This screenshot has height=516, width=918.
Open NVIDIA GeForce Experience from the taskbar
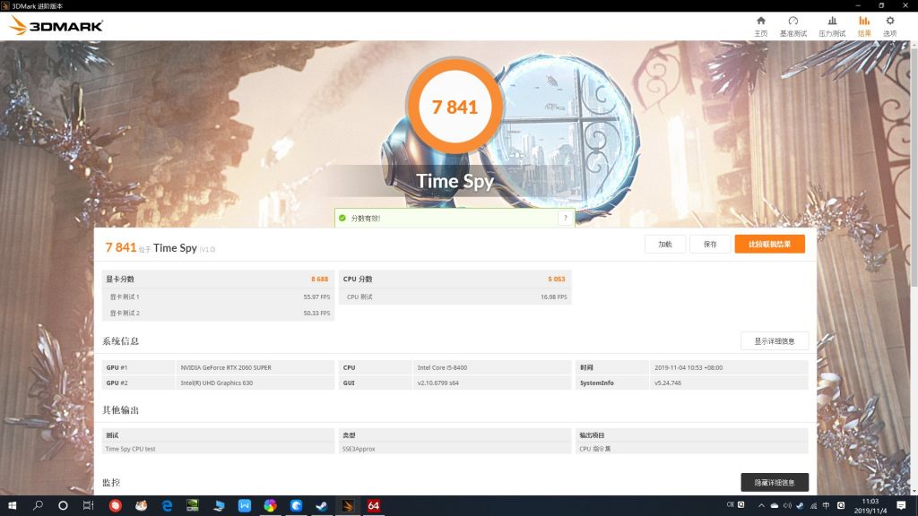[193, 505]
